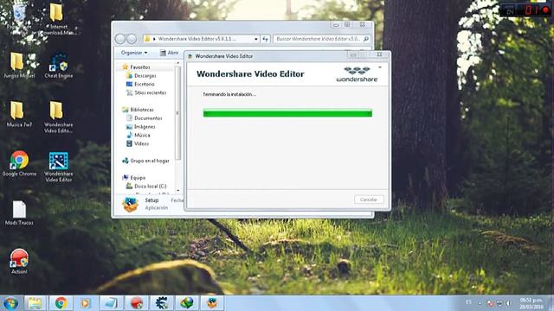Refresh the Explorer address bar location
The image size is (554, 311).
coord(266,39)
